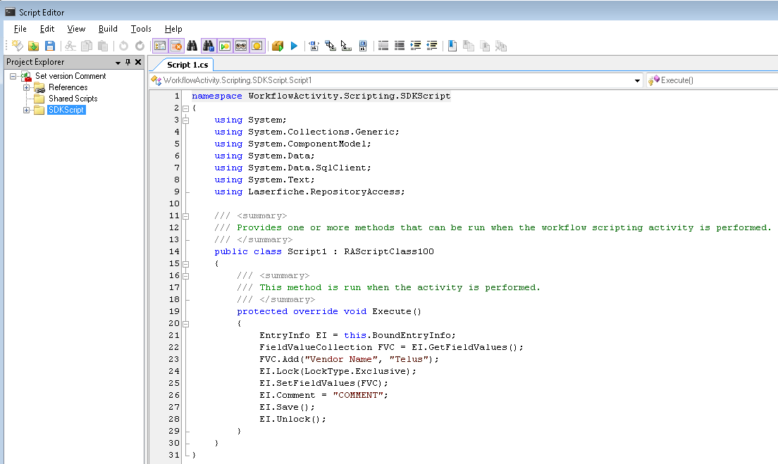Open the Tools menu
The image size is (778, 464).
(x=141, y=29)
